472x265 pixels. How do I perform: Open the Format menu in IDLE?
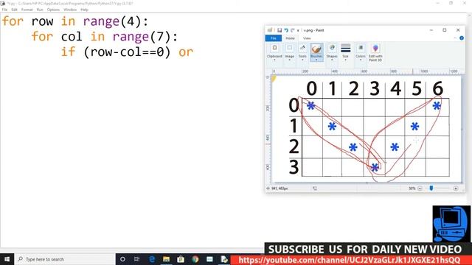pos(27,10)
